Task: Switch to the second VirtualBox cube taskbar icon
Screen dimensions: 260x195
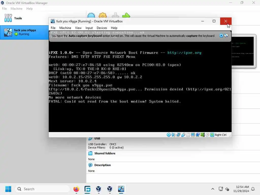Action: [110, 189]
